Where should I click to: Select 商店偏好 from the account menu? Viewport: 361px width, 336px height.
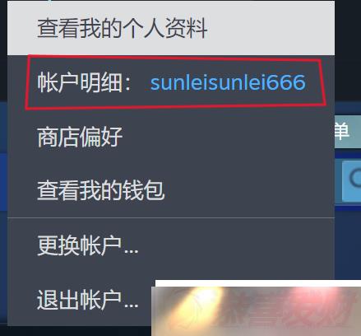tap(80, 137)
